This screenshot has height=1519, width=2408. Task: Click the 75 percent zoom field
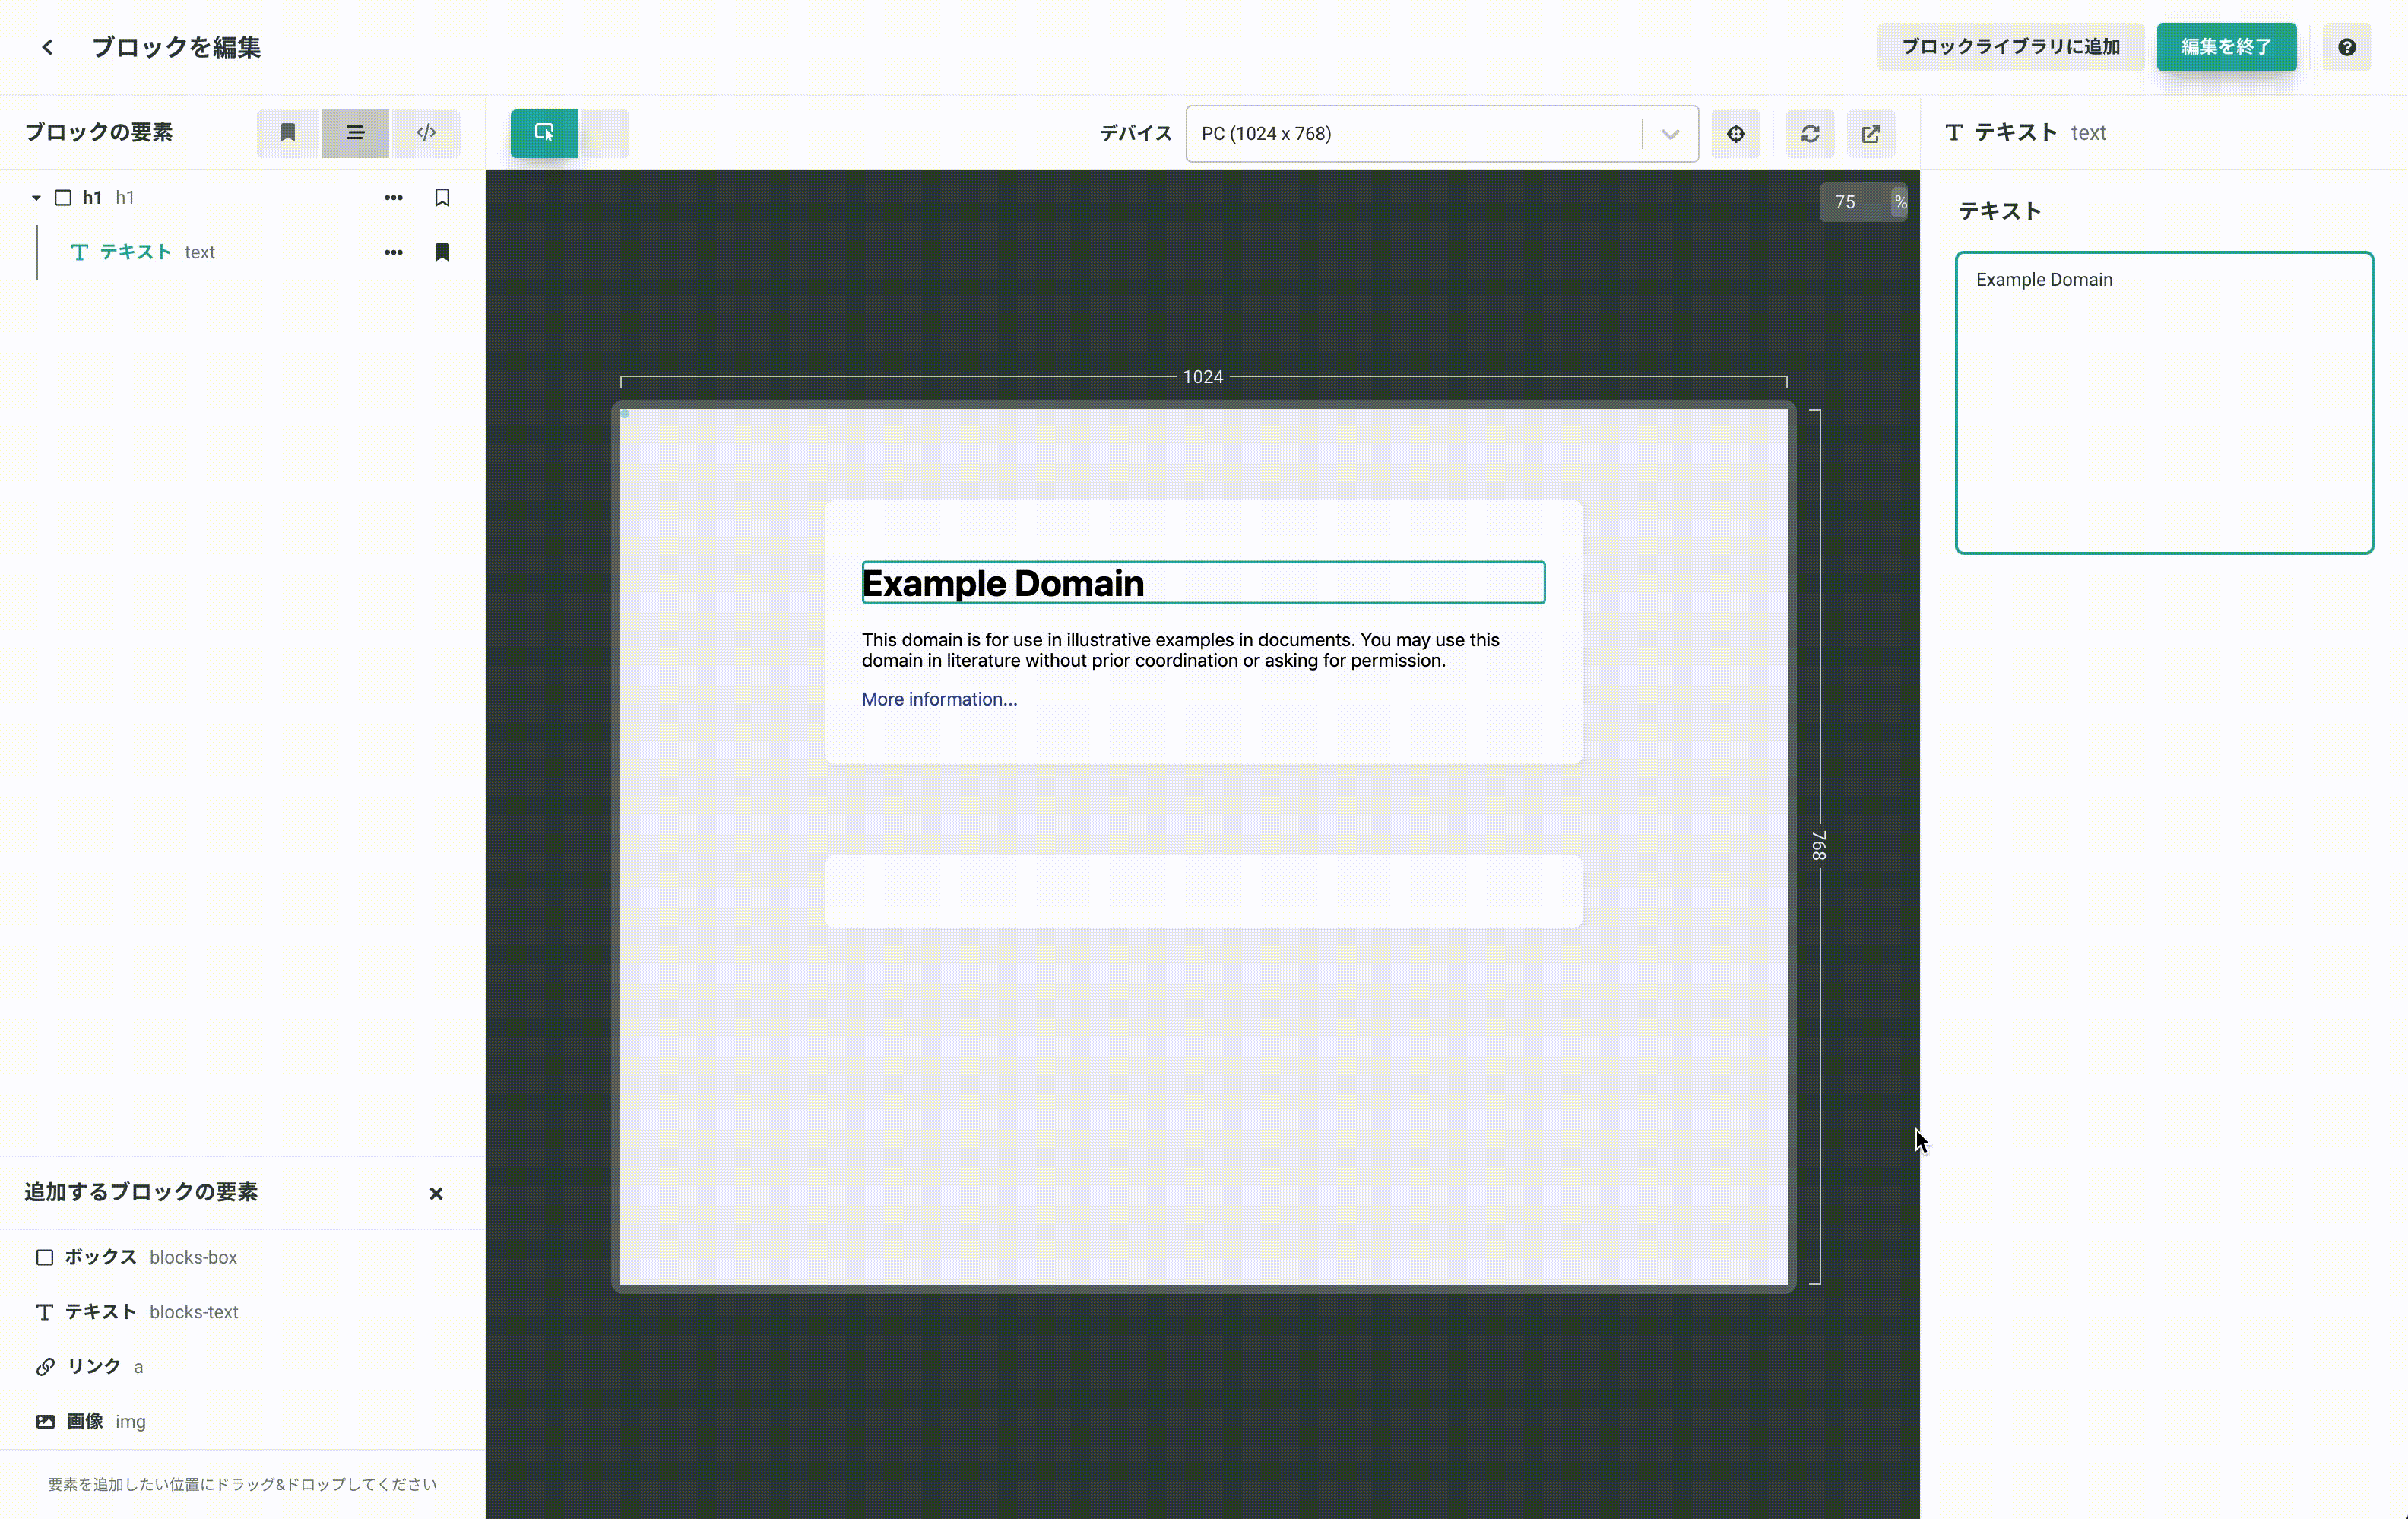click(1850, 202)
